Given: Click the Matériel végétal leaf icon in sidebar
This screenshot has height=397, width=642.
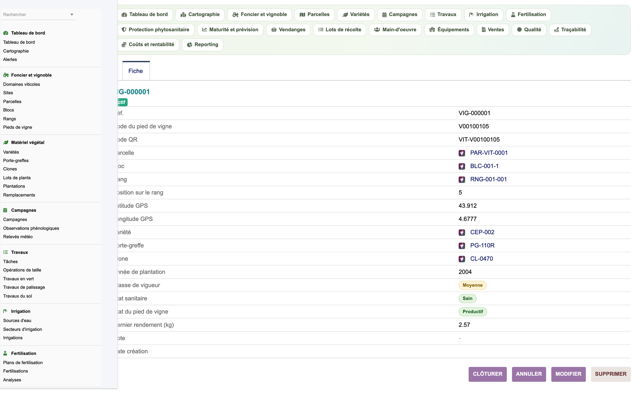Looking at the screenshot, I should click(x=6, y=143).
